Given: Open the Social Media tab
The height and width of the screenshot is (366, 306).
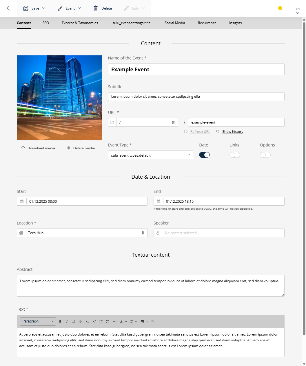Looking at the screenshot, I should coord(175,23).
